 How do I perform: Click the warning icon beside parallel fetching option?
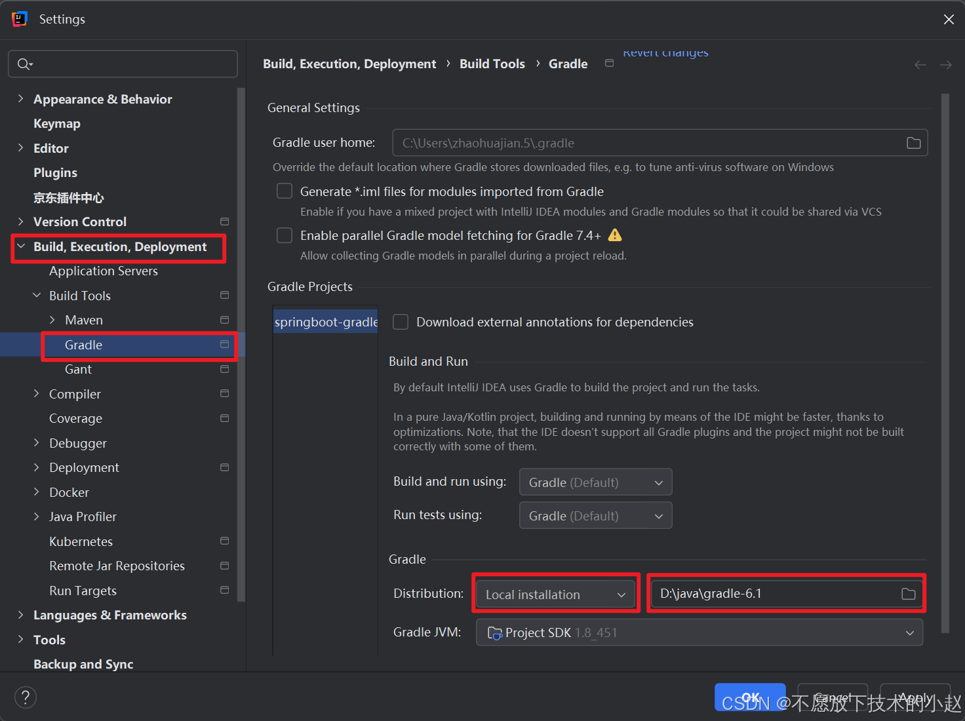click(x=615, y=235)
